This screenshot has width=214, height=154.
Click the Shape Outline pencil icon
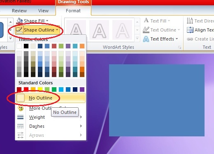[19, 30]
